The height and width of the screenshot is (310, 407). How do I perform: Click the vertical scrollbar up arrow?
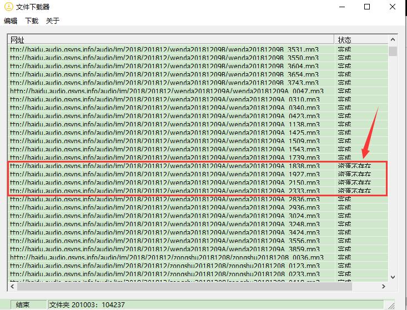tap(393, 40)
